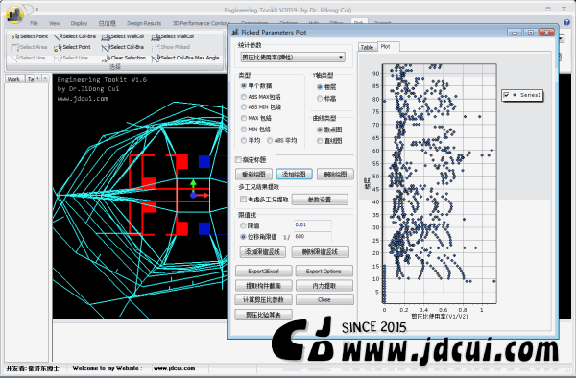Viewport: 576px width, 378px height.
Task: Open the statistics parameter dropdown
Action: (293, 58)
